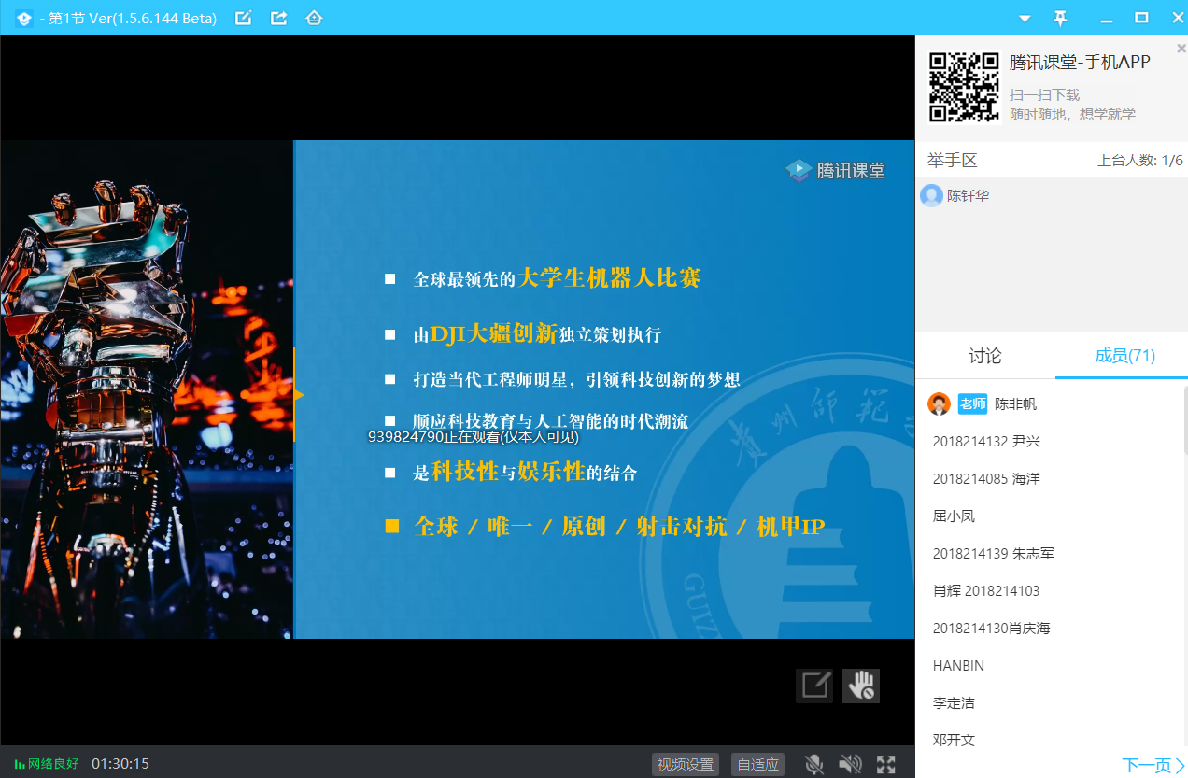The height and width of the screenshot is (778, 1188).
Task: Go to next page with 下一页
Action: point(1153,765)
